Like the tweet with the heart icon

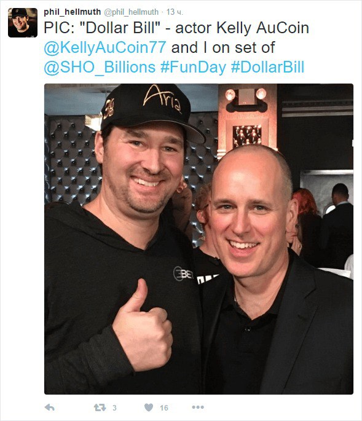click(x=149, y=407)
